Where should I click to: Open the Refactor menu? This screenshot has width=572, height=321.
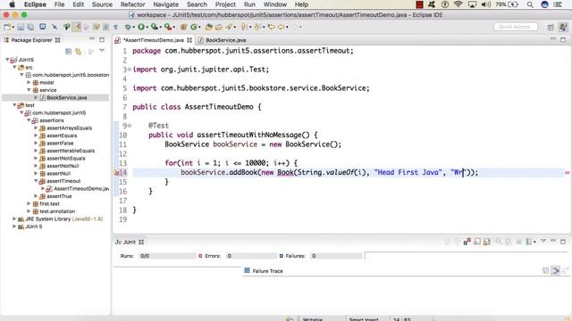point(132,4)
